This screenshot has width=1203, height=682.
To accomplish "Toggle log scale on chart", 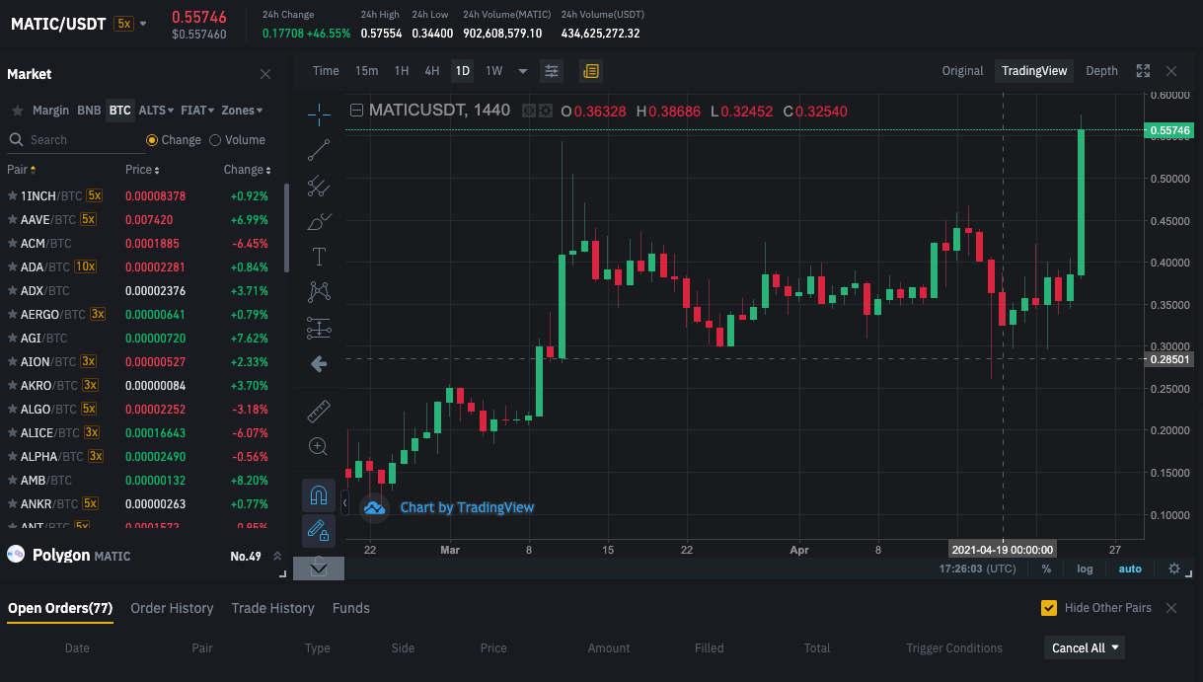I will click(1085, 568).
